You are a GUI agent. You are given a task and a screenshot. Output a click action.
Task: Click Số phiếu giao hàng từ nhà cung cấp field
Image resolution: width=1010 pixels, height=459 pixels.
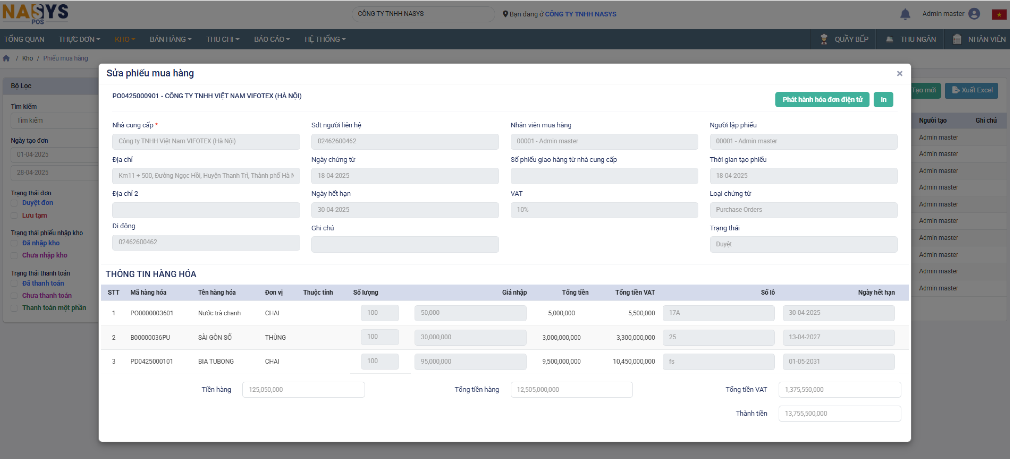point(604,176)
